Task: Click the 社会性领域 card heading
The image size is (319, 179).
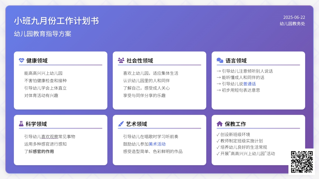Action: click(x=140, y=60)
